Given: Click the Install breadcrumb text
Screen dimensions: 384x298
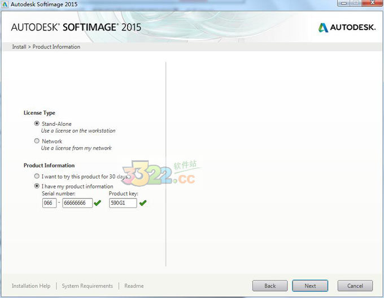Looking at the screenshot, I should click(x=19, y=47).
